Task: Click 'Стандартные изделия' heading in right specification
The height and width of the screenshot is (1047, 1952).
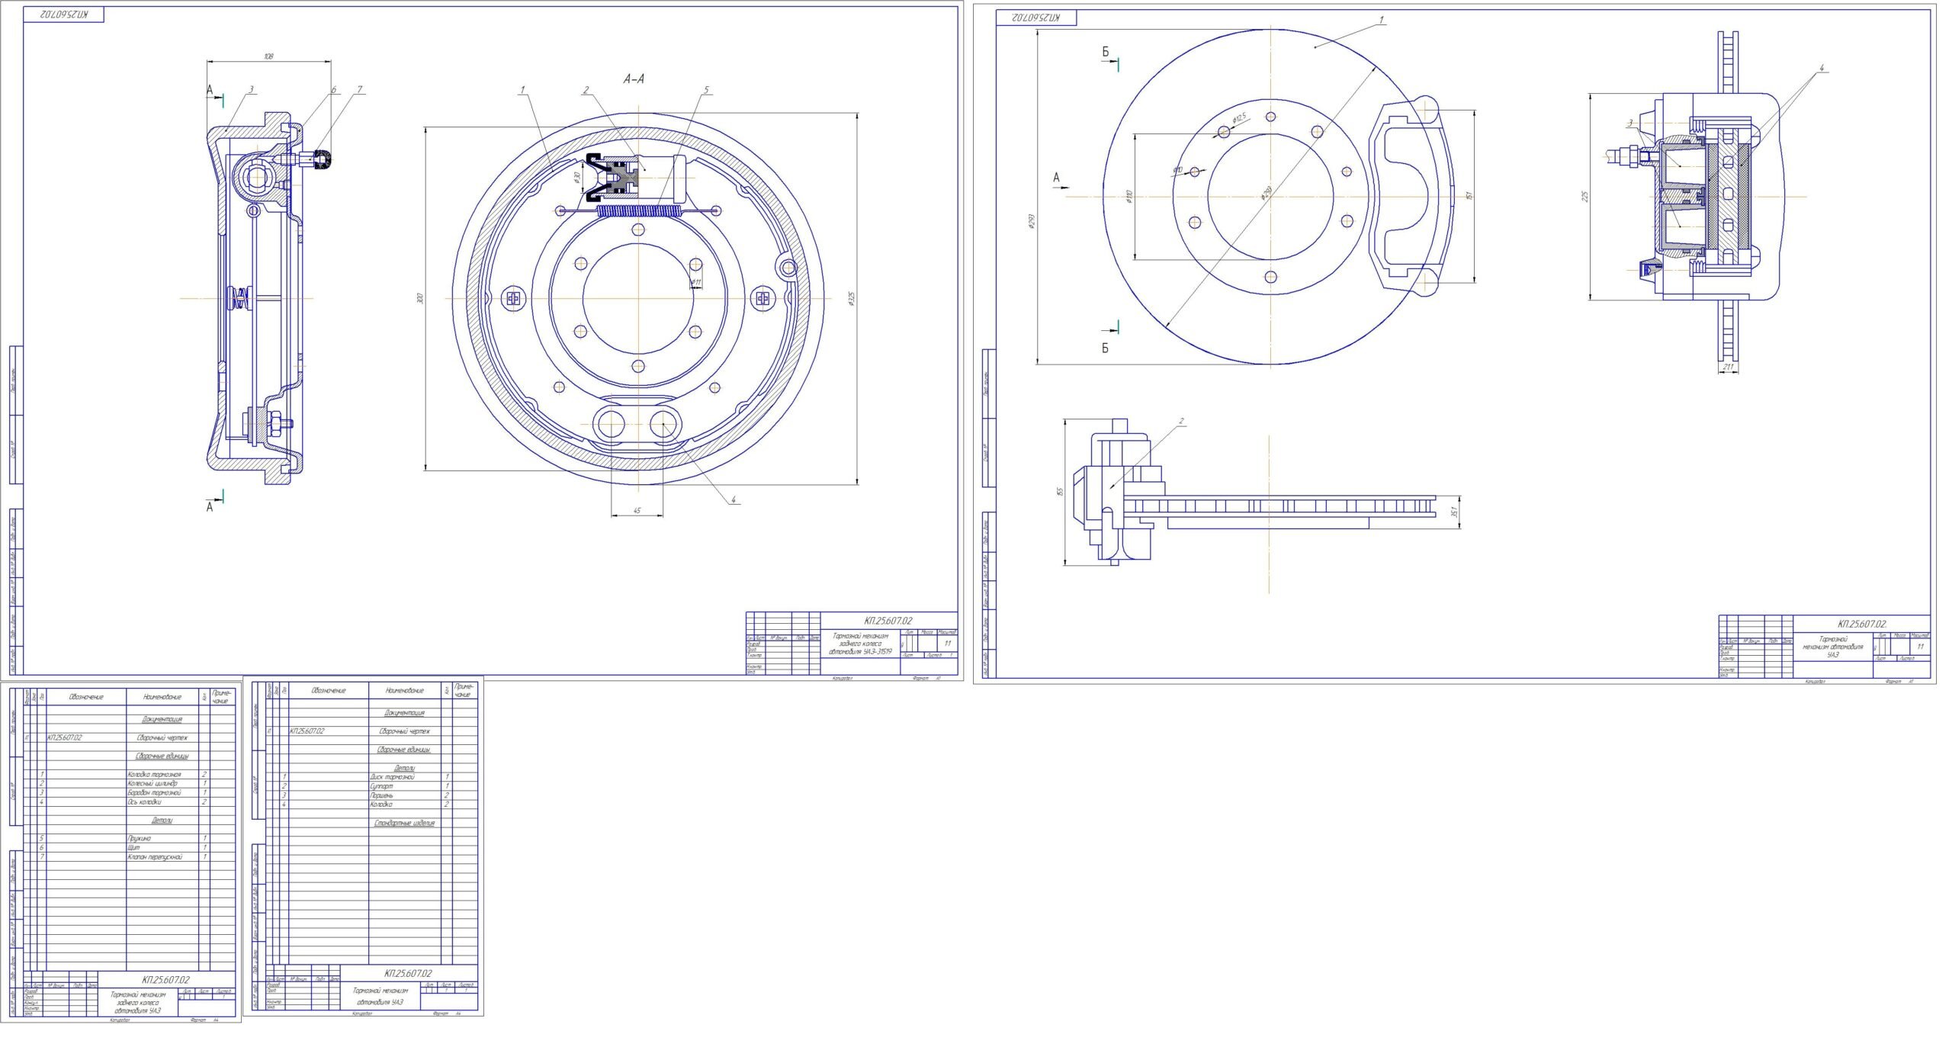Action: 405,824
